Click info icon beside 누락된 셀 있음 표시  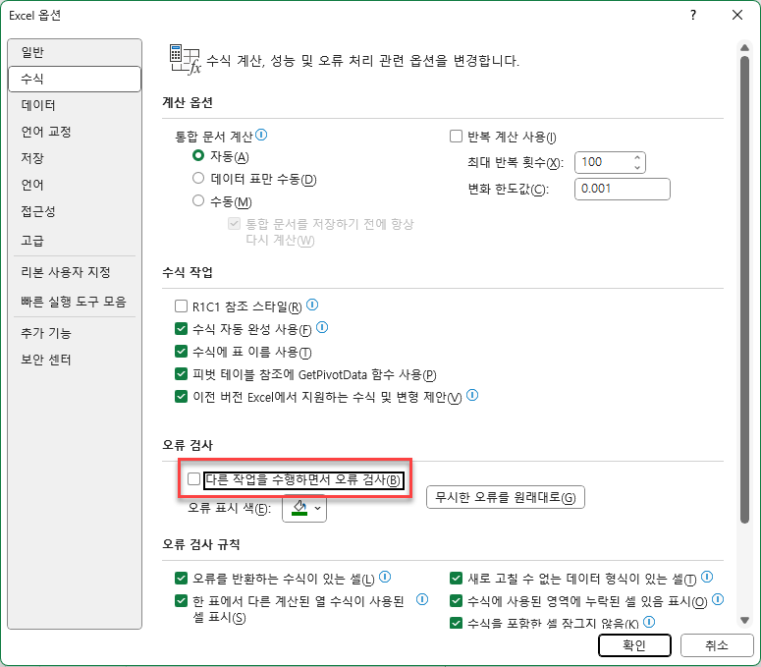pyautogui.click(x=718, y=600)
